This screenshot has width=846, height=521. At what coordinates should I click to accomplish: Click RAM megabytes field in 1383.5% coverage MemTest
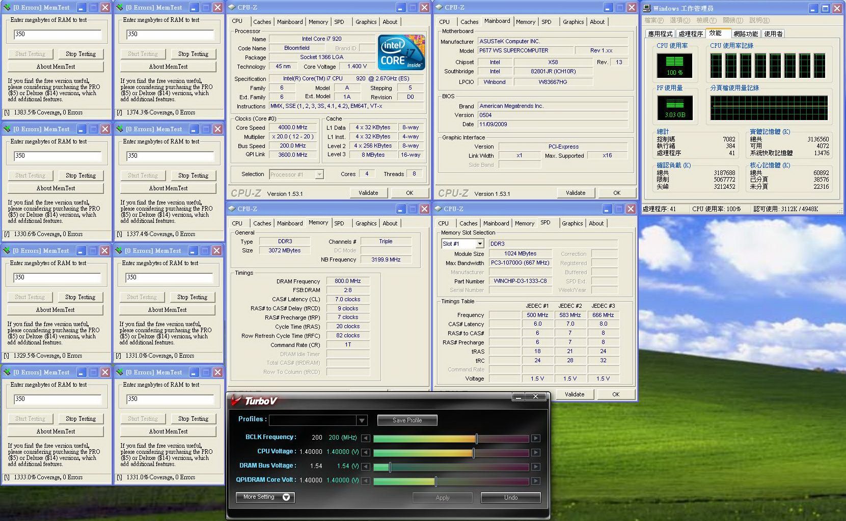click(x=58, y=35)
